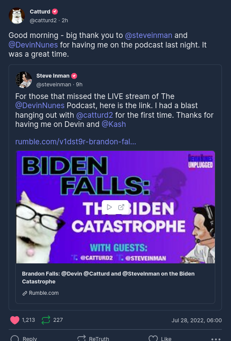231x341 pixels.
Task: Open Steve Inman's profile avatar
Action: coord(24,80)
